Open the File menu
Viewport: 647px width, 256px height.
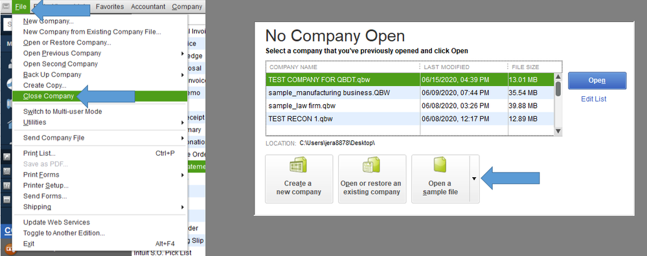point(21,6)
